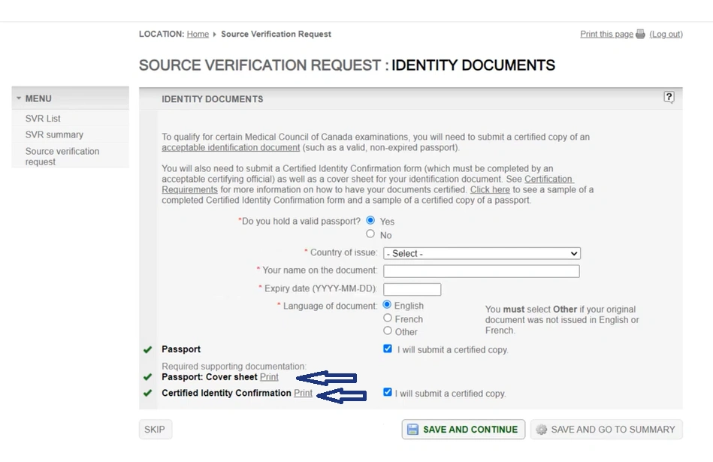Open Source verification request menu item
The width and height of the screenshot is (713, 462).
(62, 156)
